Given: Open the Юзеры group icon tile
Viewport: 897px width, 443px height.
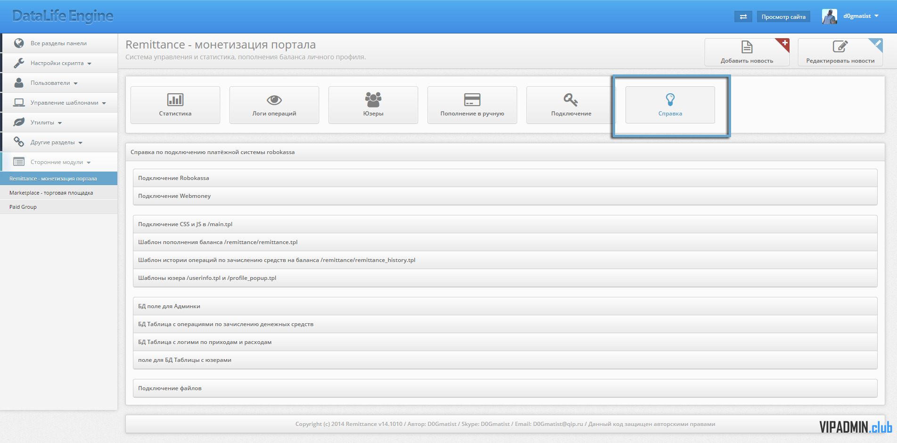Looking at the screenshot, I should [373, 105].
